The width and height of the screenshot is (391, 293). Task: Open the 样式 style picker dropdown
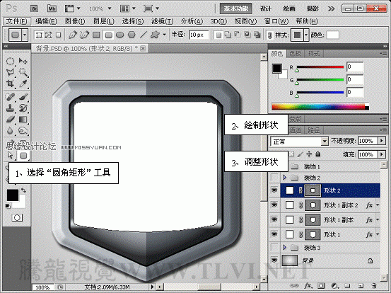306,35
